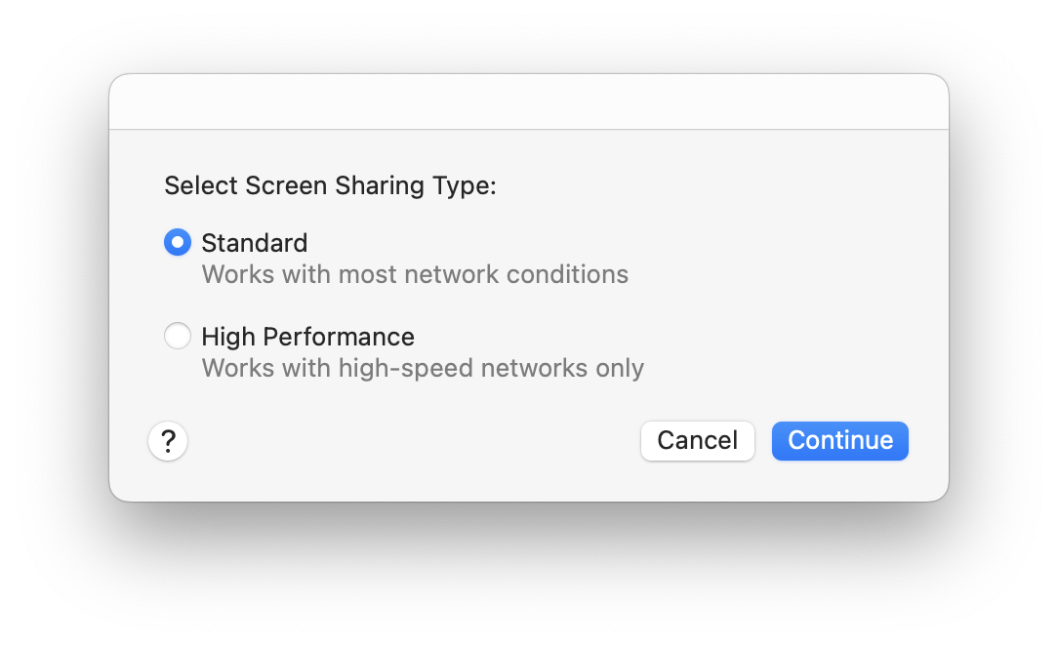Enable the Standard screen sharing option

[x=178, y=242]
